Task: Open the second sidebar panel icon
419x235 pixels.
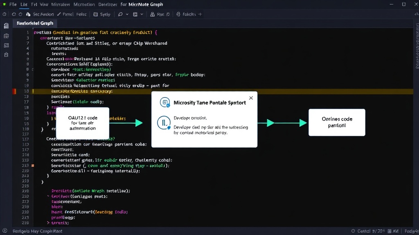Action: [7, 36]
